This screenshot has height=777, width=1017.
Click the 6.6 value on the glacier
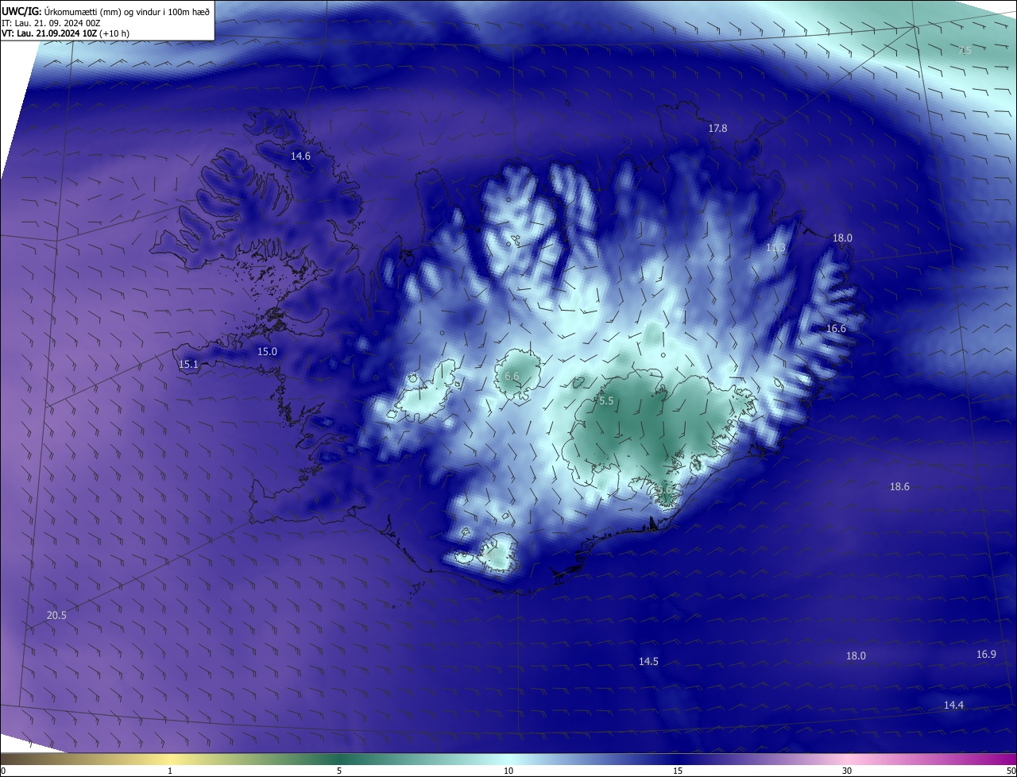click(x=512, y=377)
